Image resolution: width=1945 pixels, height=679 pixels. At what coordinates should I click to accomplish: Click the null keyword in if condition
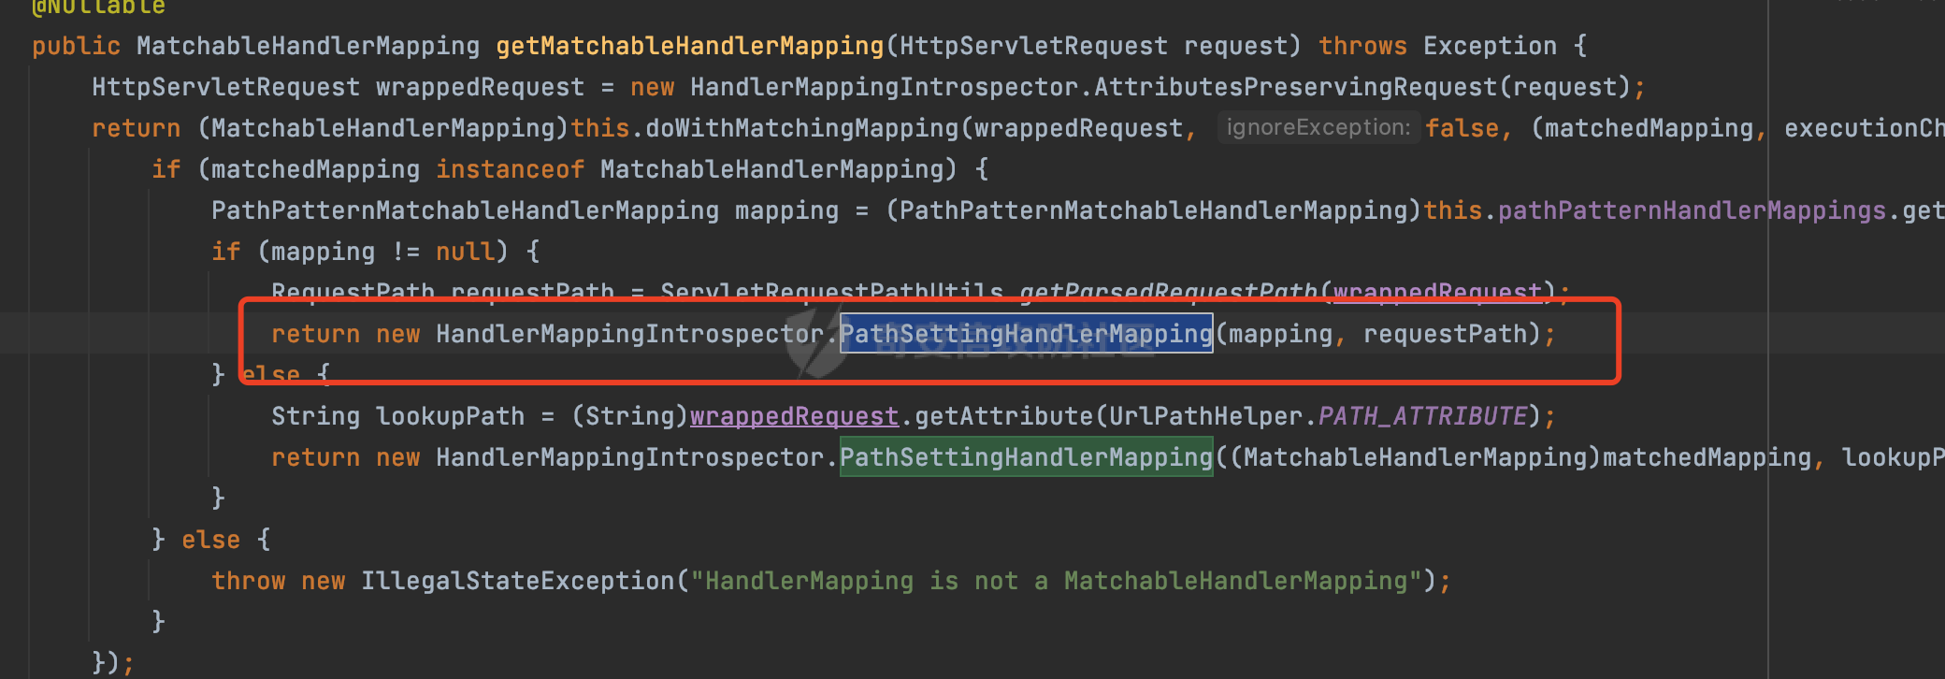coord(465,252)
